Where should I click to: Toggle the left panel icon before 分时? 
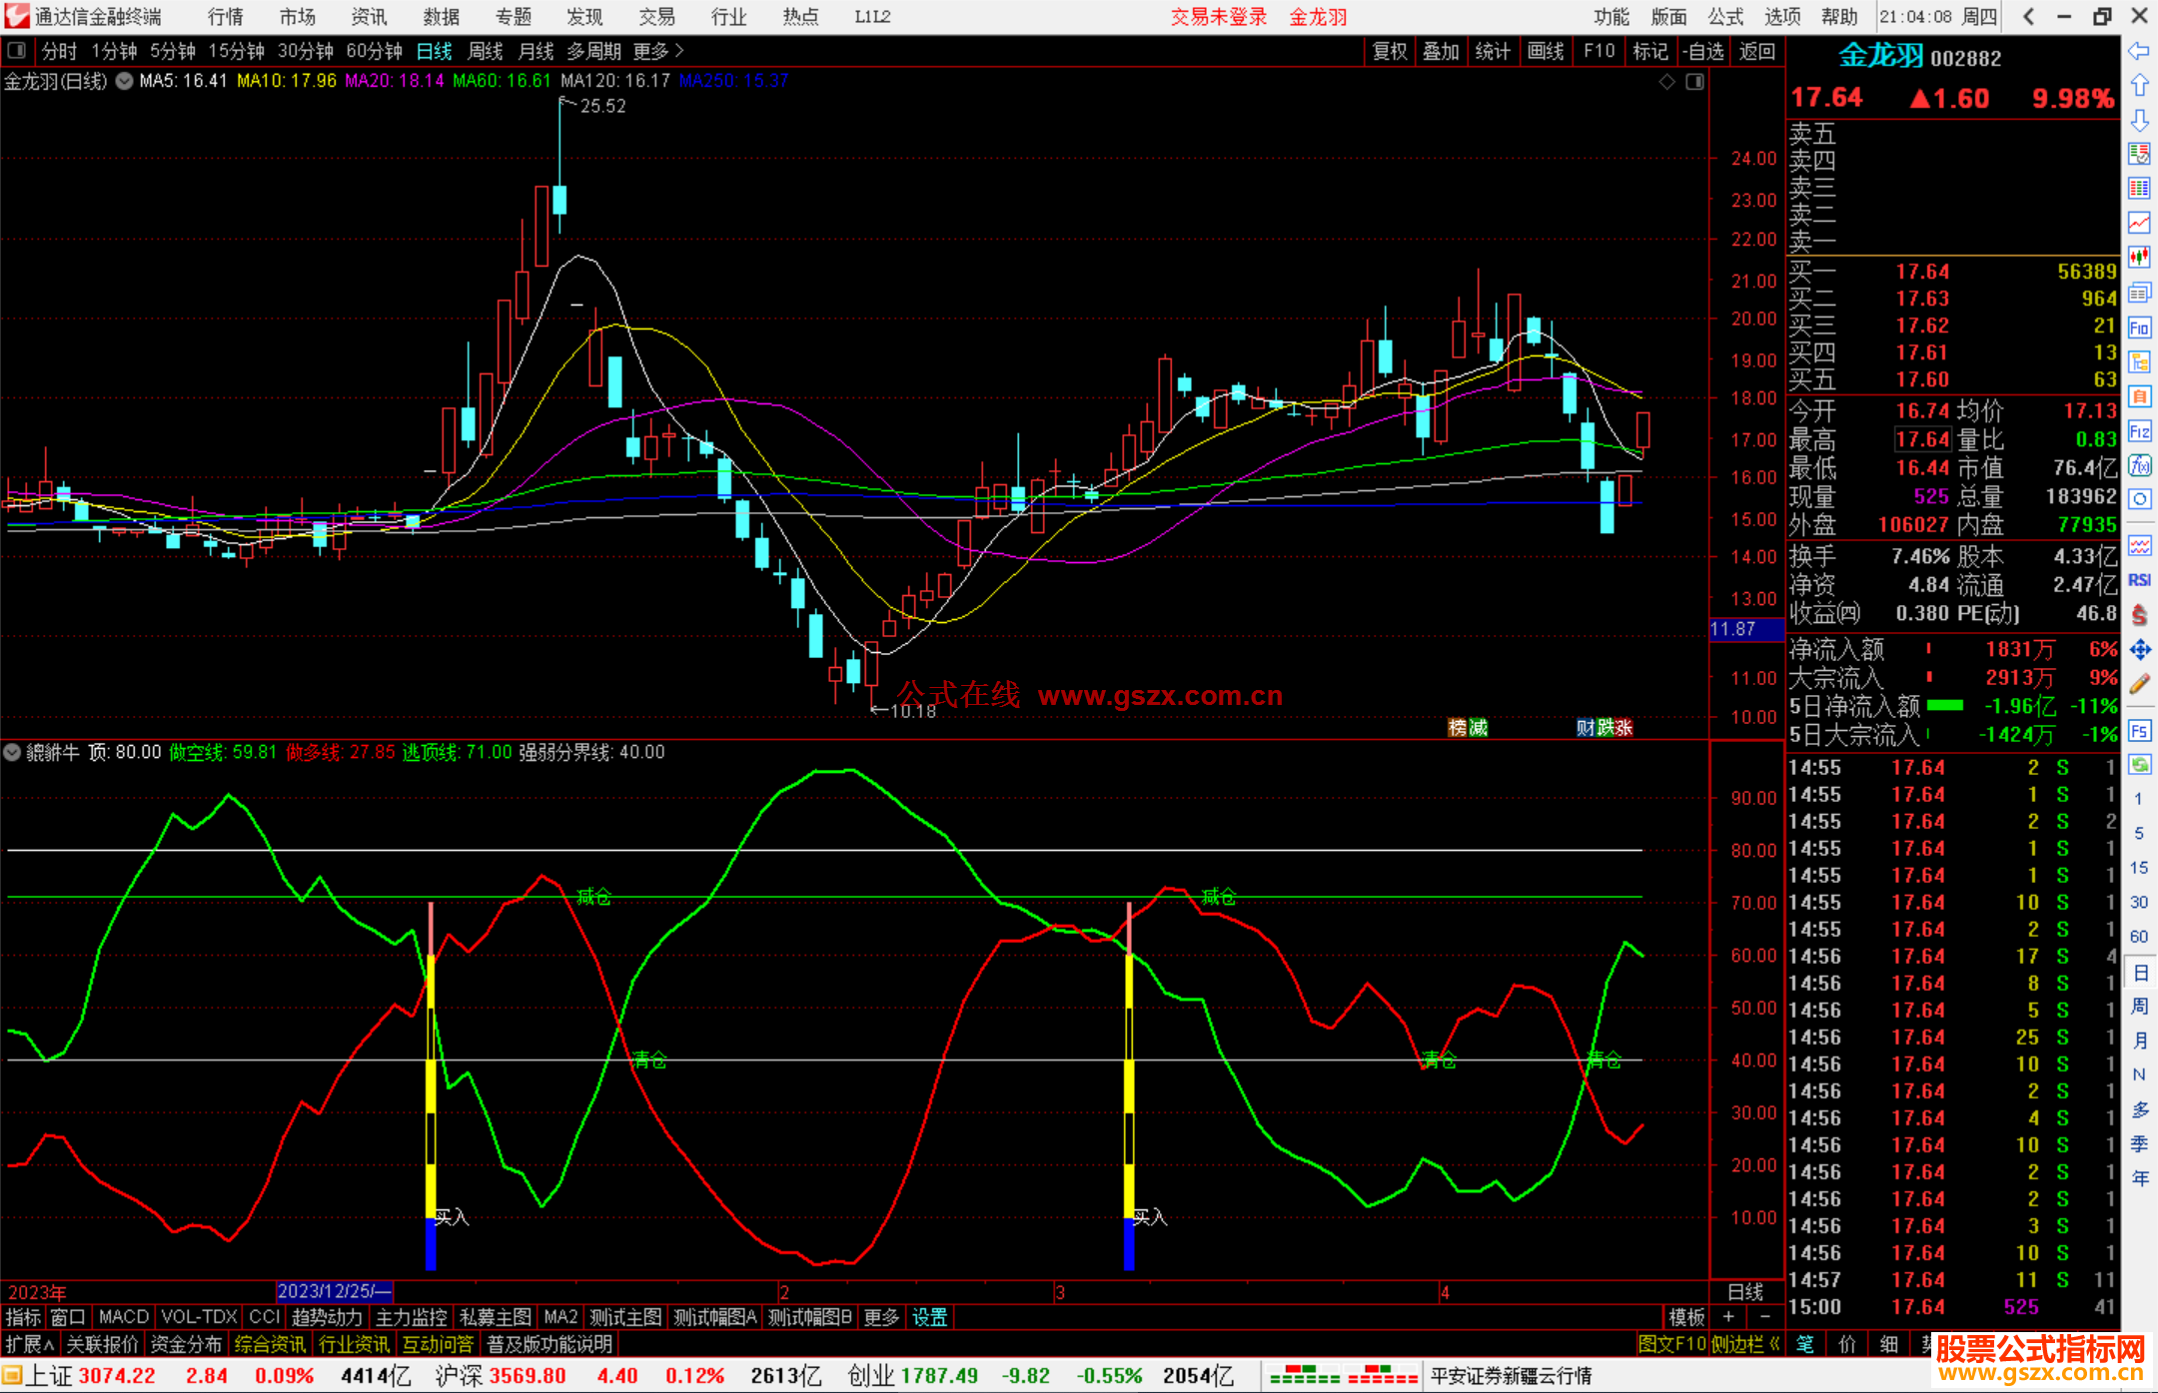[17, 50]
